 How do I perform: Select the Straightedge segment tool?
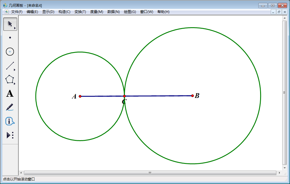(10, 66)
